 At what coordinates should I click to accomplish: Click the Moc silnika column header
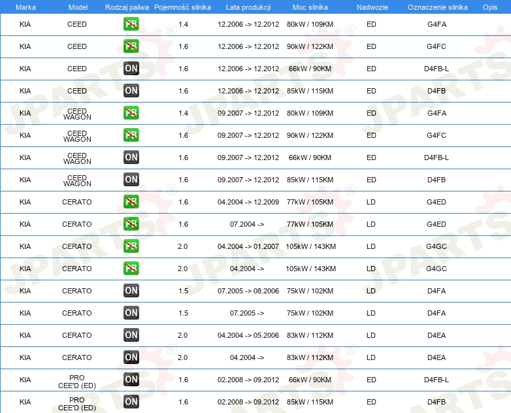pos(310,7)
